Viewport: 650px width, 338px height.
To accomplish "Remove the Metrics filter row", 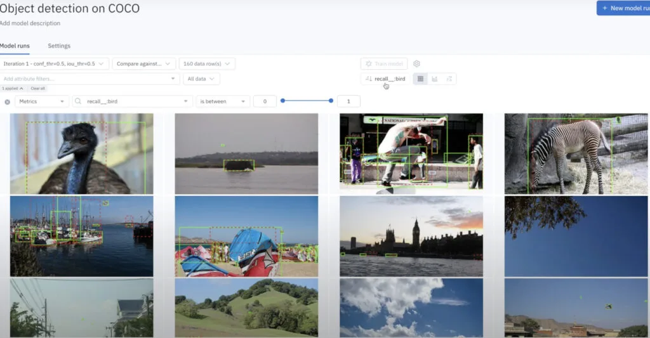I will (x=7, y=101).
